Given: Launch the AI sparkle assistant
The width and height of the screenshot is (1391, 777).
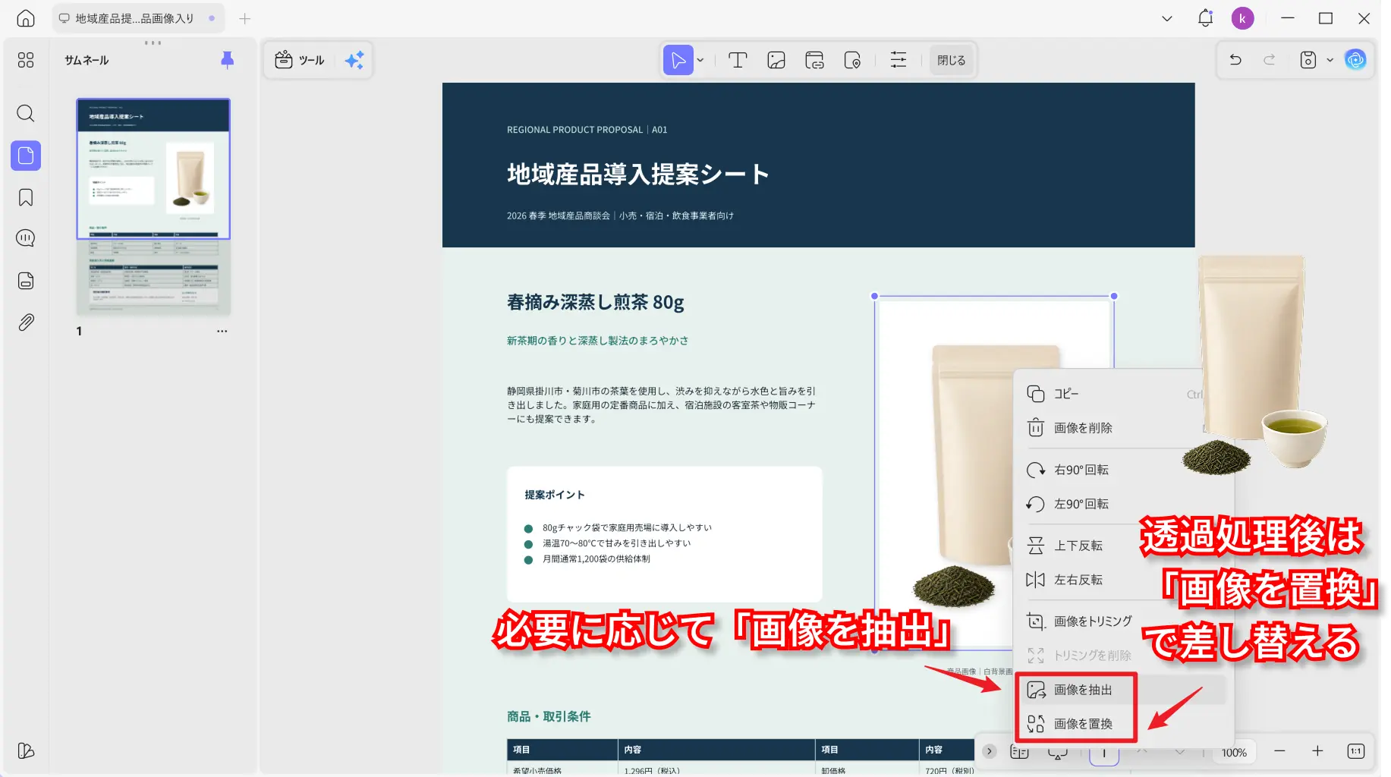Looking at the screenshot, I should [354, 60].
